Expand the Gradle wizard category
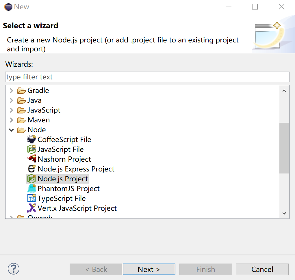Screen dimensions: 295x280 click(11, 90)
